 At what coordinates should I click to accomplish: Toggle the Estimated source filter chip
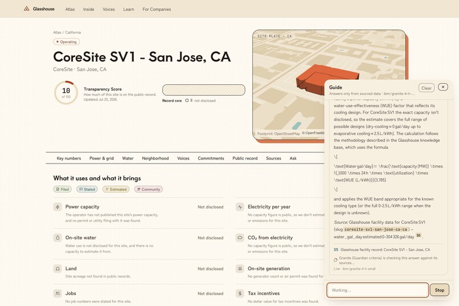click(x=116, y=189)
